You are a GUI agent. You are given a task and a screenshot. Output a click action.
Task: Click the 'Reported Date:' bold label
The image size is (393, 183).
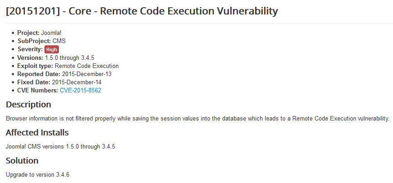click(39, 74)
